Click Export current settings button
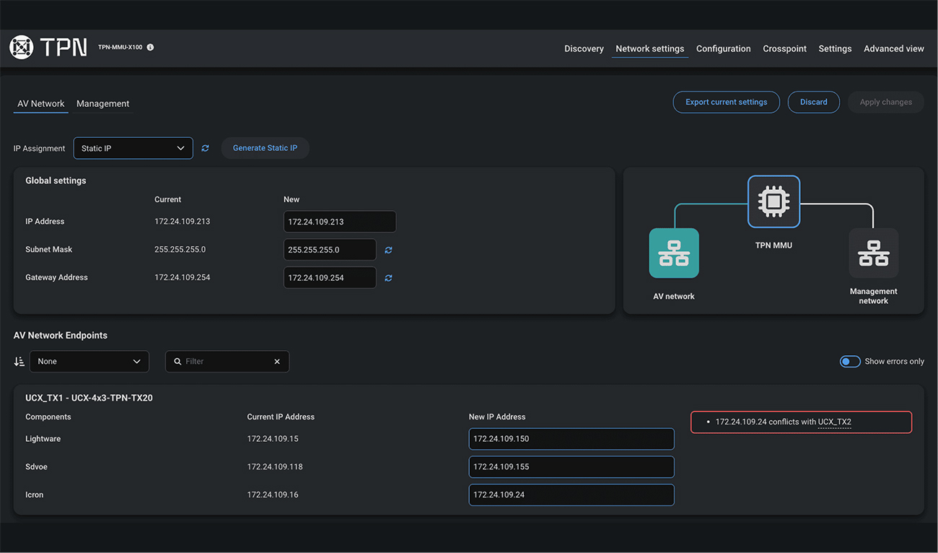 coord(726,103)
